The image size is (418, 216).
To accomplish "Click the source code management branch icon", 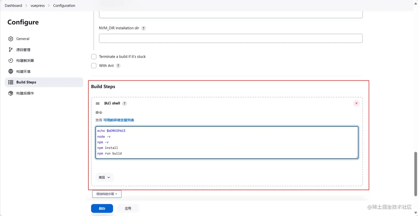I will pyautogui.click(x=11, y=50).
